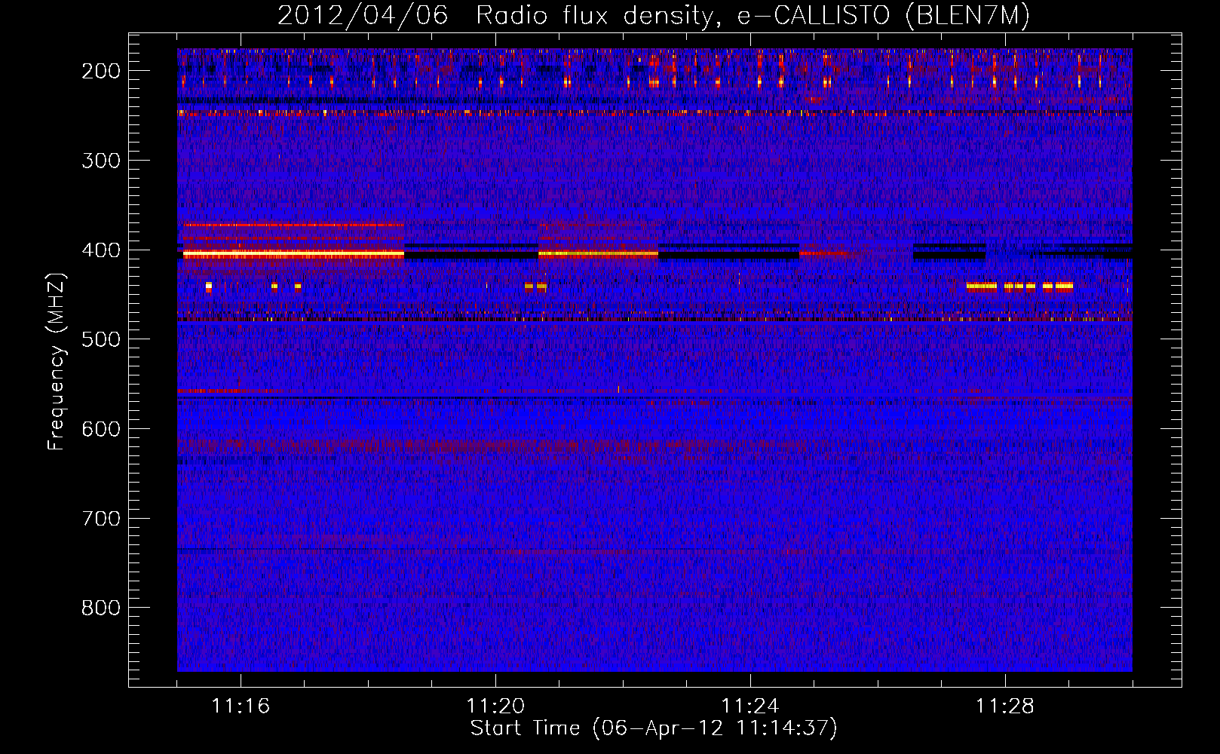
Task: Click the 11:20 time tick label
Action: pyautogui.click(x=495, y=706)
